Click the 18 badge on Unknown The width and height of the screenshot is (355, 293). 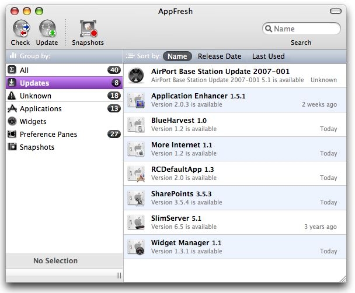(114, 96)
